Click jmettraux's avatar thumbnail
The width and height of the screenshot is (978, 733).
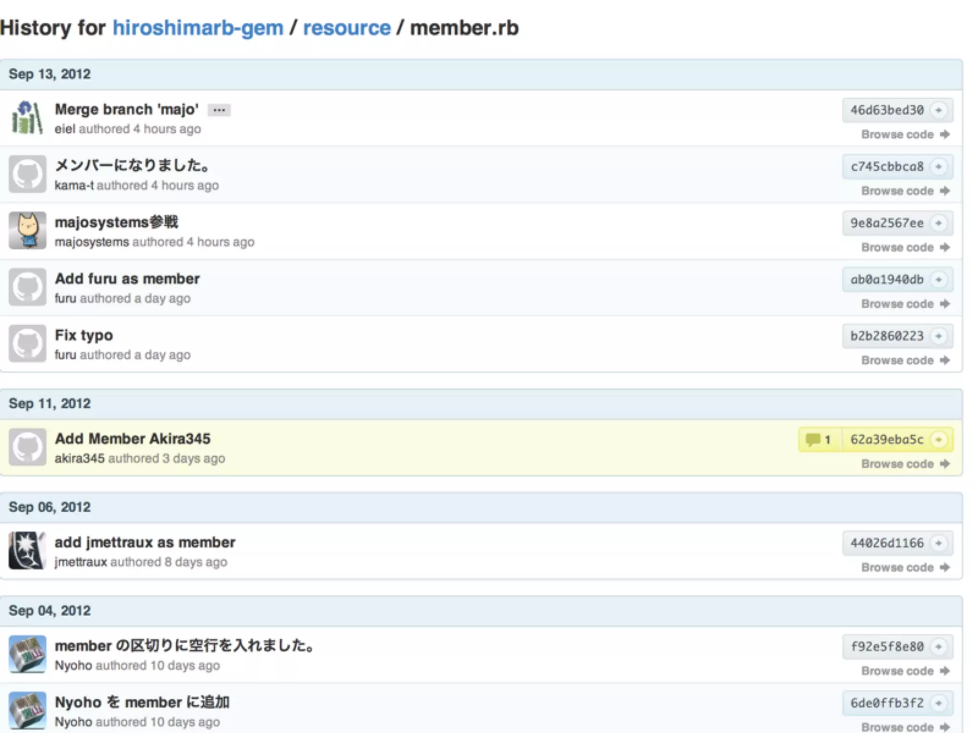[27, 550]
